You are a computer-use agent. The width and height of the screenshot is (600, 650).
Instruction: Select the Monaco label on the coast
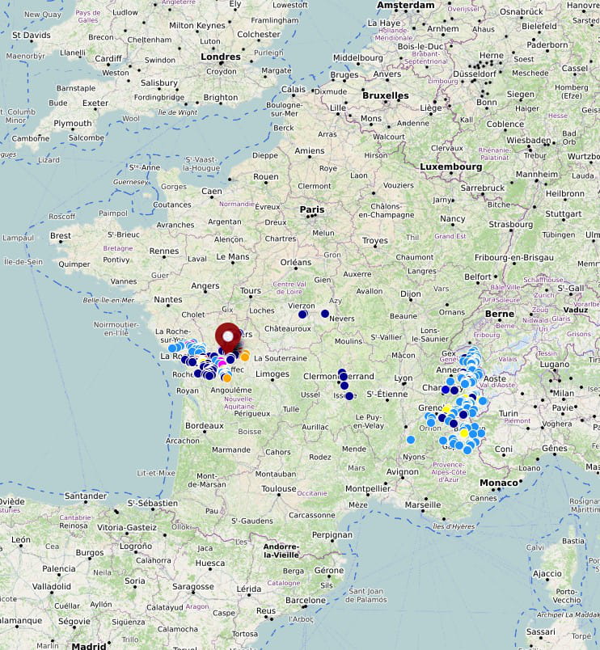499,483
